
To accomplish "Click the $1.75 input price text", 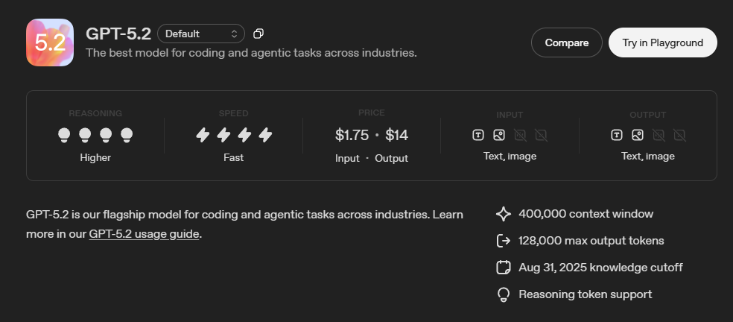I will [351, 135].
